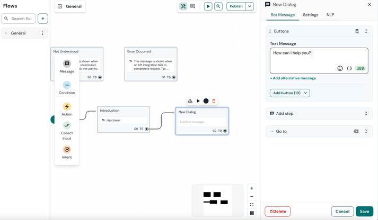Click the Save button

pos(364,212)
